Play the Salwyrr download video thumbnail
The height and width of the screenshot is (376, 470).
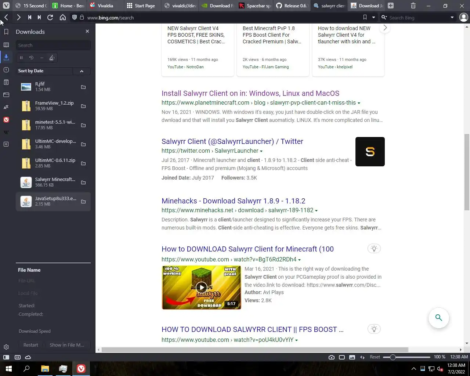pyautogui.click(x=201, y=288)
